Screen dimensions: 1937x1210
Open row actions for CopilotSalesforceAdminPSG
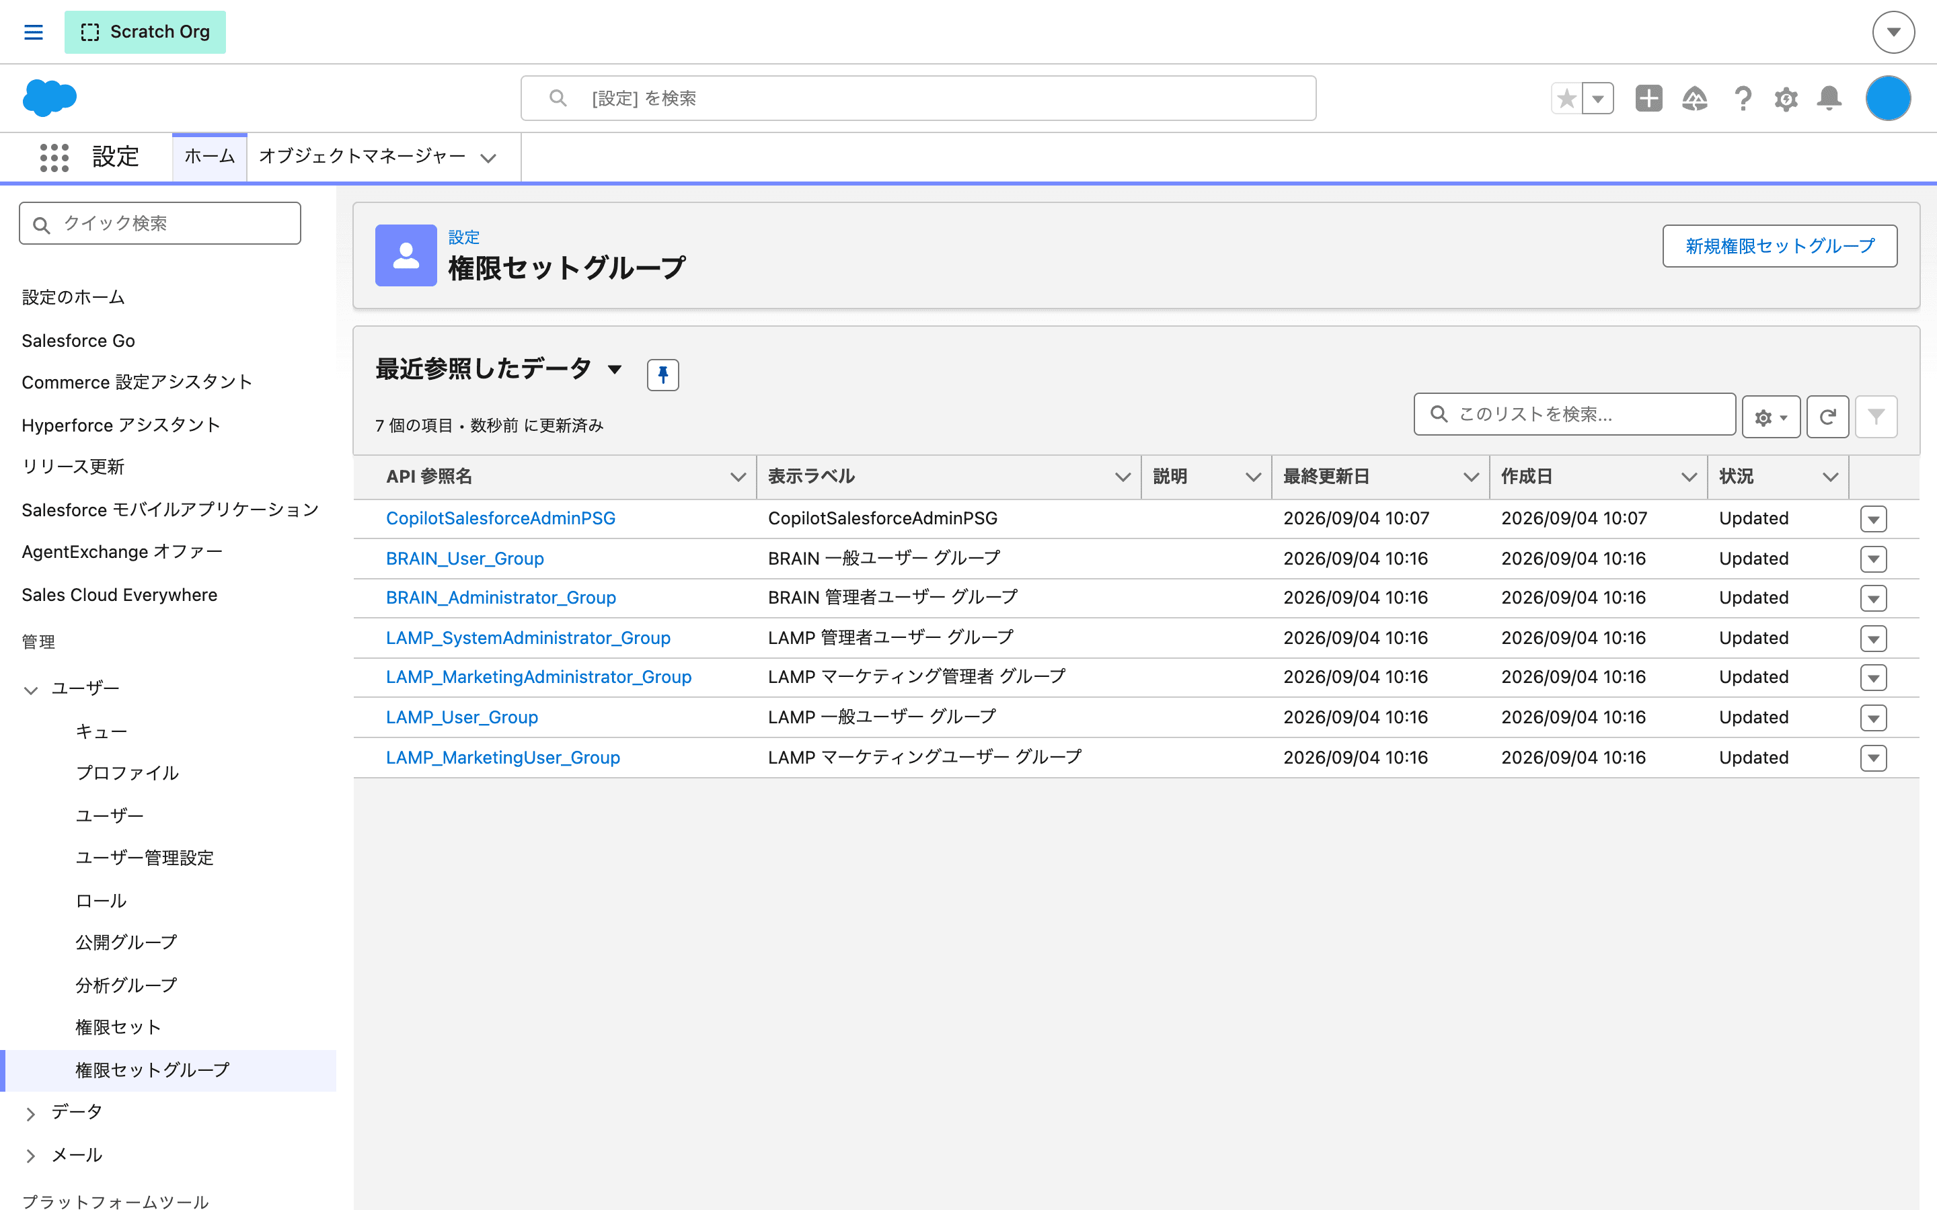pyautogui.click(x=1873, y=518)
